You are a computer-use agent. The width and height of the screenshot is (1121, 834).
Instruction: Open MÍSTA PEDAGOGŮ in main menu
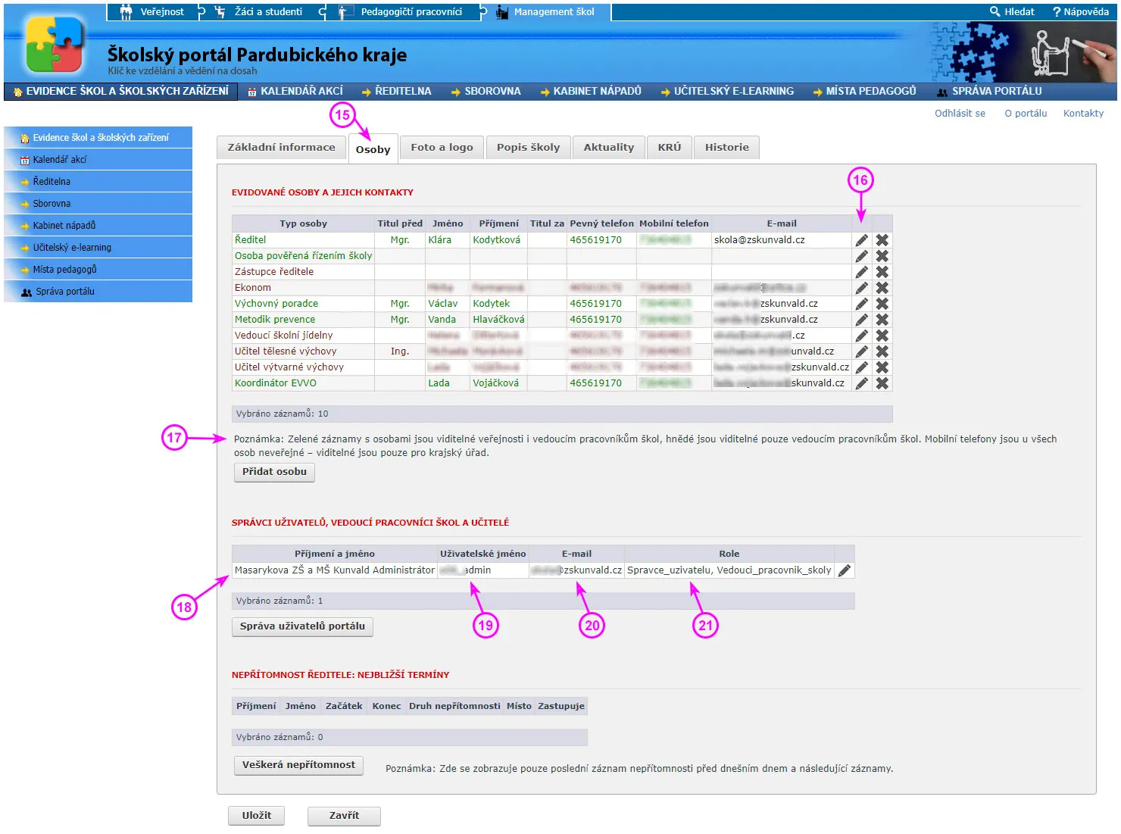coord(864,92)
